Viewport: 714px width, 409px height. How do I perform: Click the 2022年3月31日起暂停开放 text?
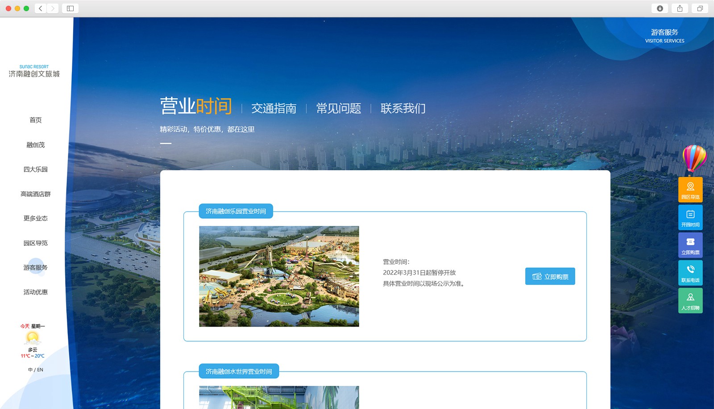click(419, 273)
